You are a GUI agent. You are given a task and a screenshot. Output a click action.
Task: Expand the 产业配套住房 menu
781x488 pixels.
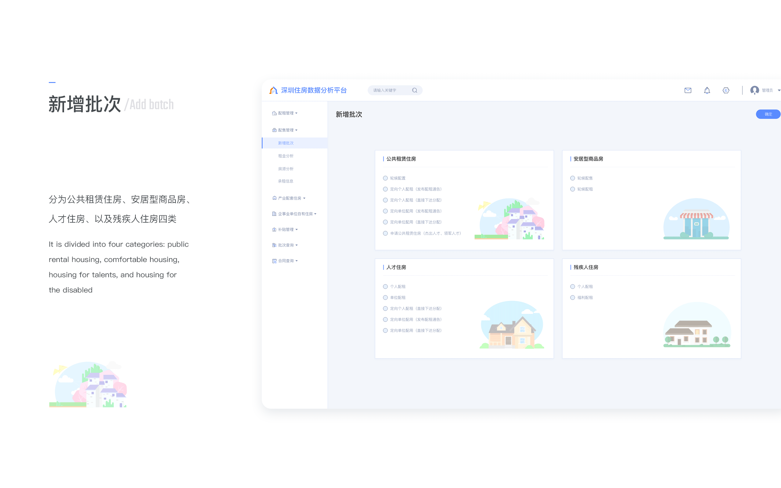[x=290, y=198]
